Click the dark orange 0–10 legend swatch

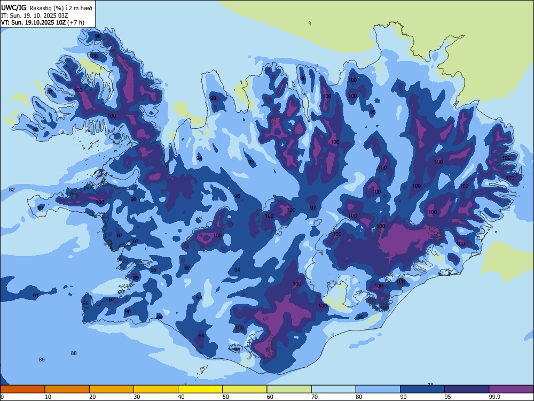pyautogui.click(x=22, y=389)
